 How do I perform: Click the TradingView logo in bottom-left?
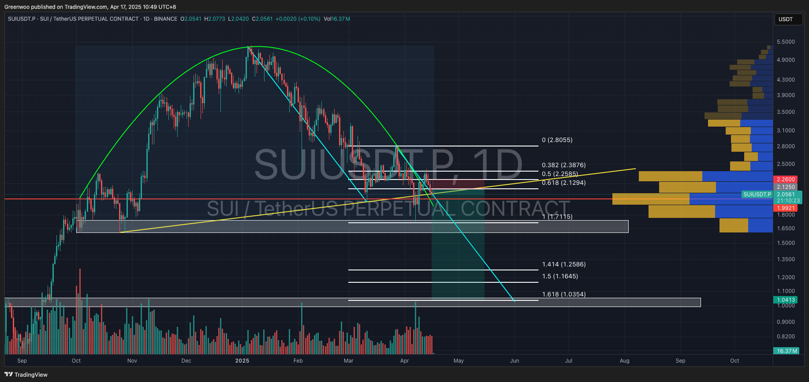pos(26,375)
